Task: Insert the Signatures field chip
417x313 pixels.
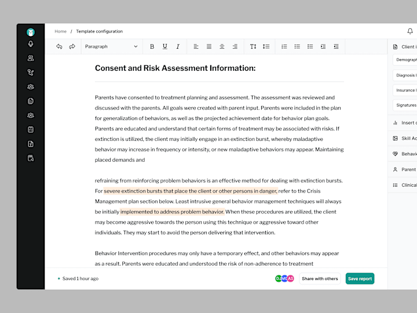Action: pyautogui.click(x=405, y=105)
